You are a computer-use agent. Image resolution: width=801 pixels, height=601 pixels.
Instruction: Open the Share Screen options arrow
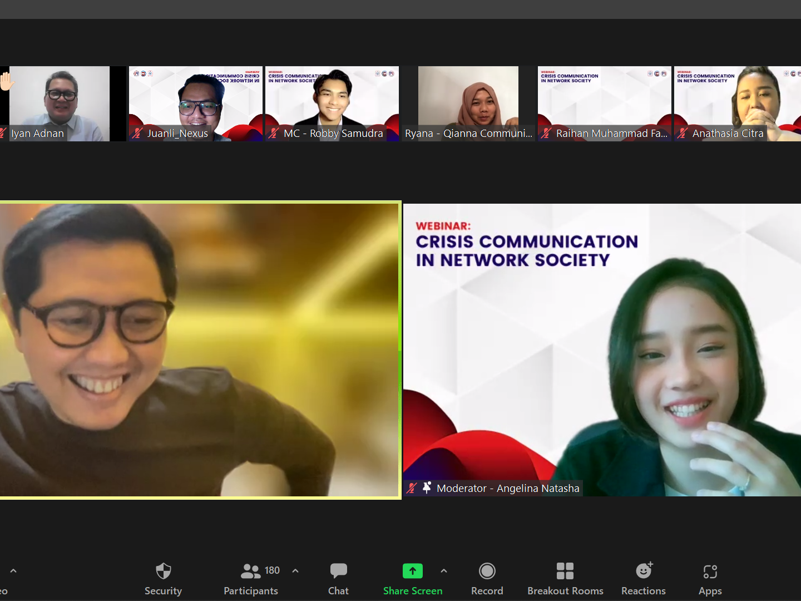point(444,570)
